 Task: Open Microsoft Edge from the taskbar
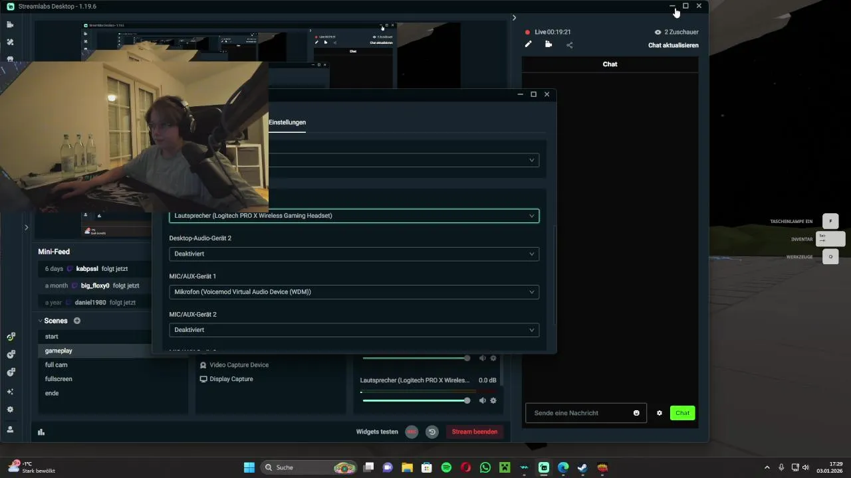563,467
